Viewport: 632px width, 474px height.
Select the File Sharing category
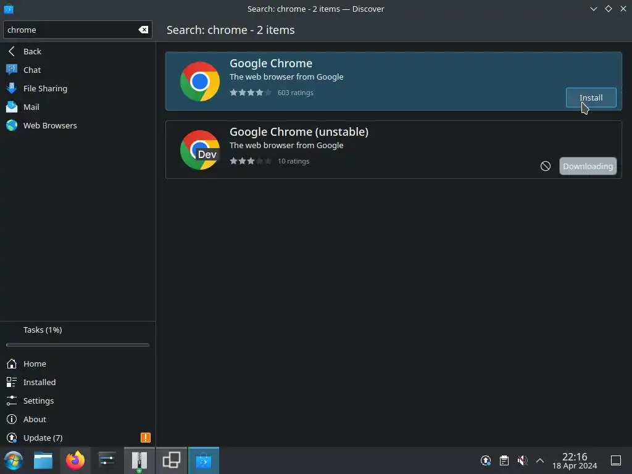(78, 88)
